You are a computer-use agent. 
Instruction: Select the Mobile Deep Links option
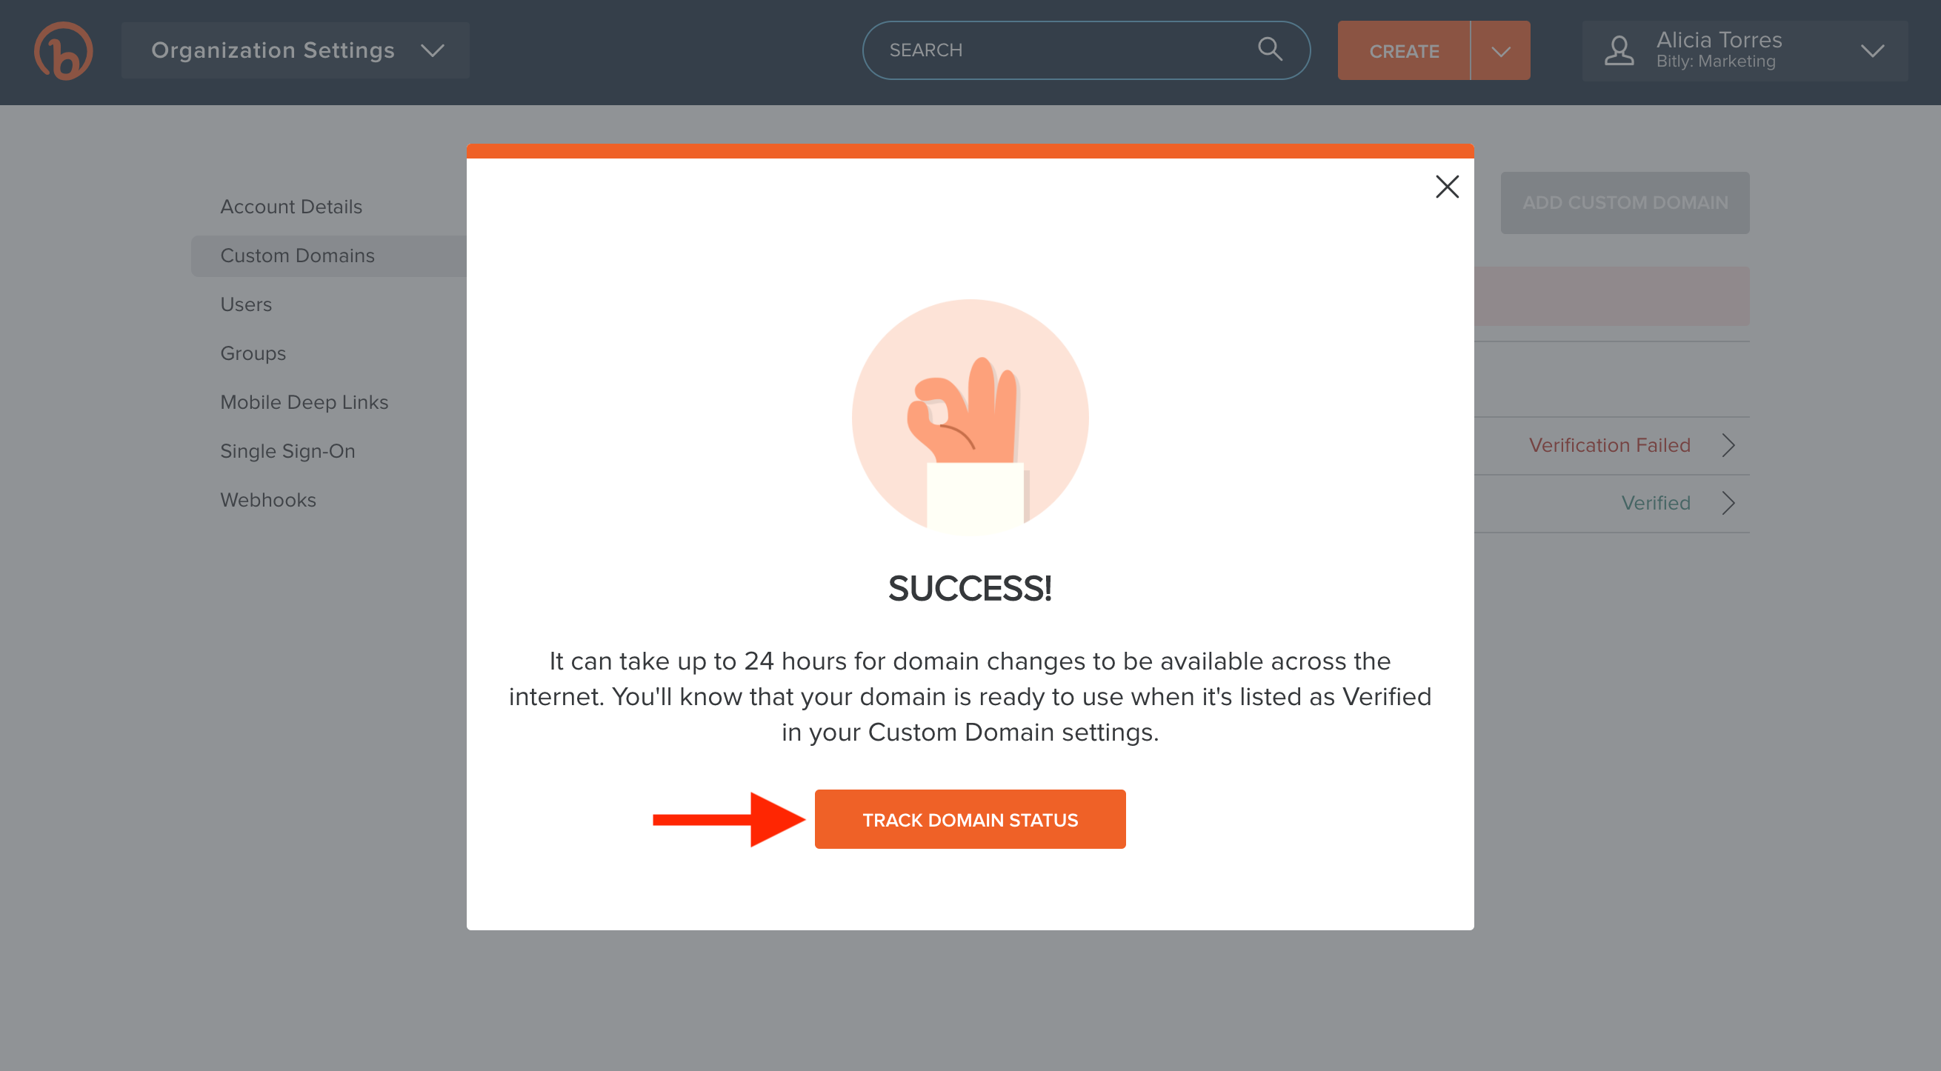point(304,401)
